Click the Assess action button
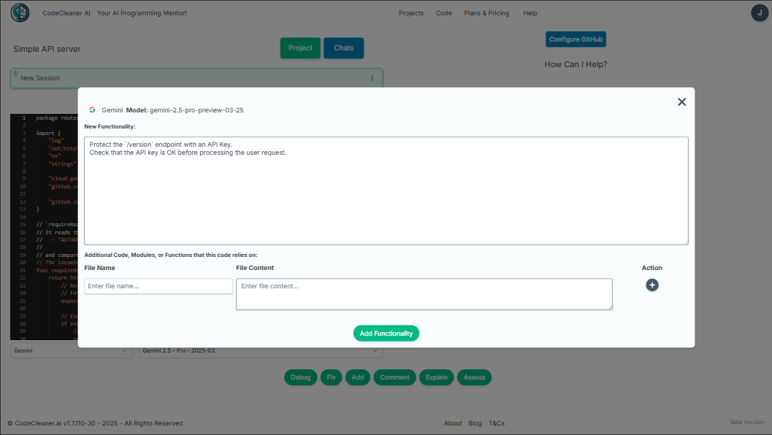 click(x=474, y=377)
